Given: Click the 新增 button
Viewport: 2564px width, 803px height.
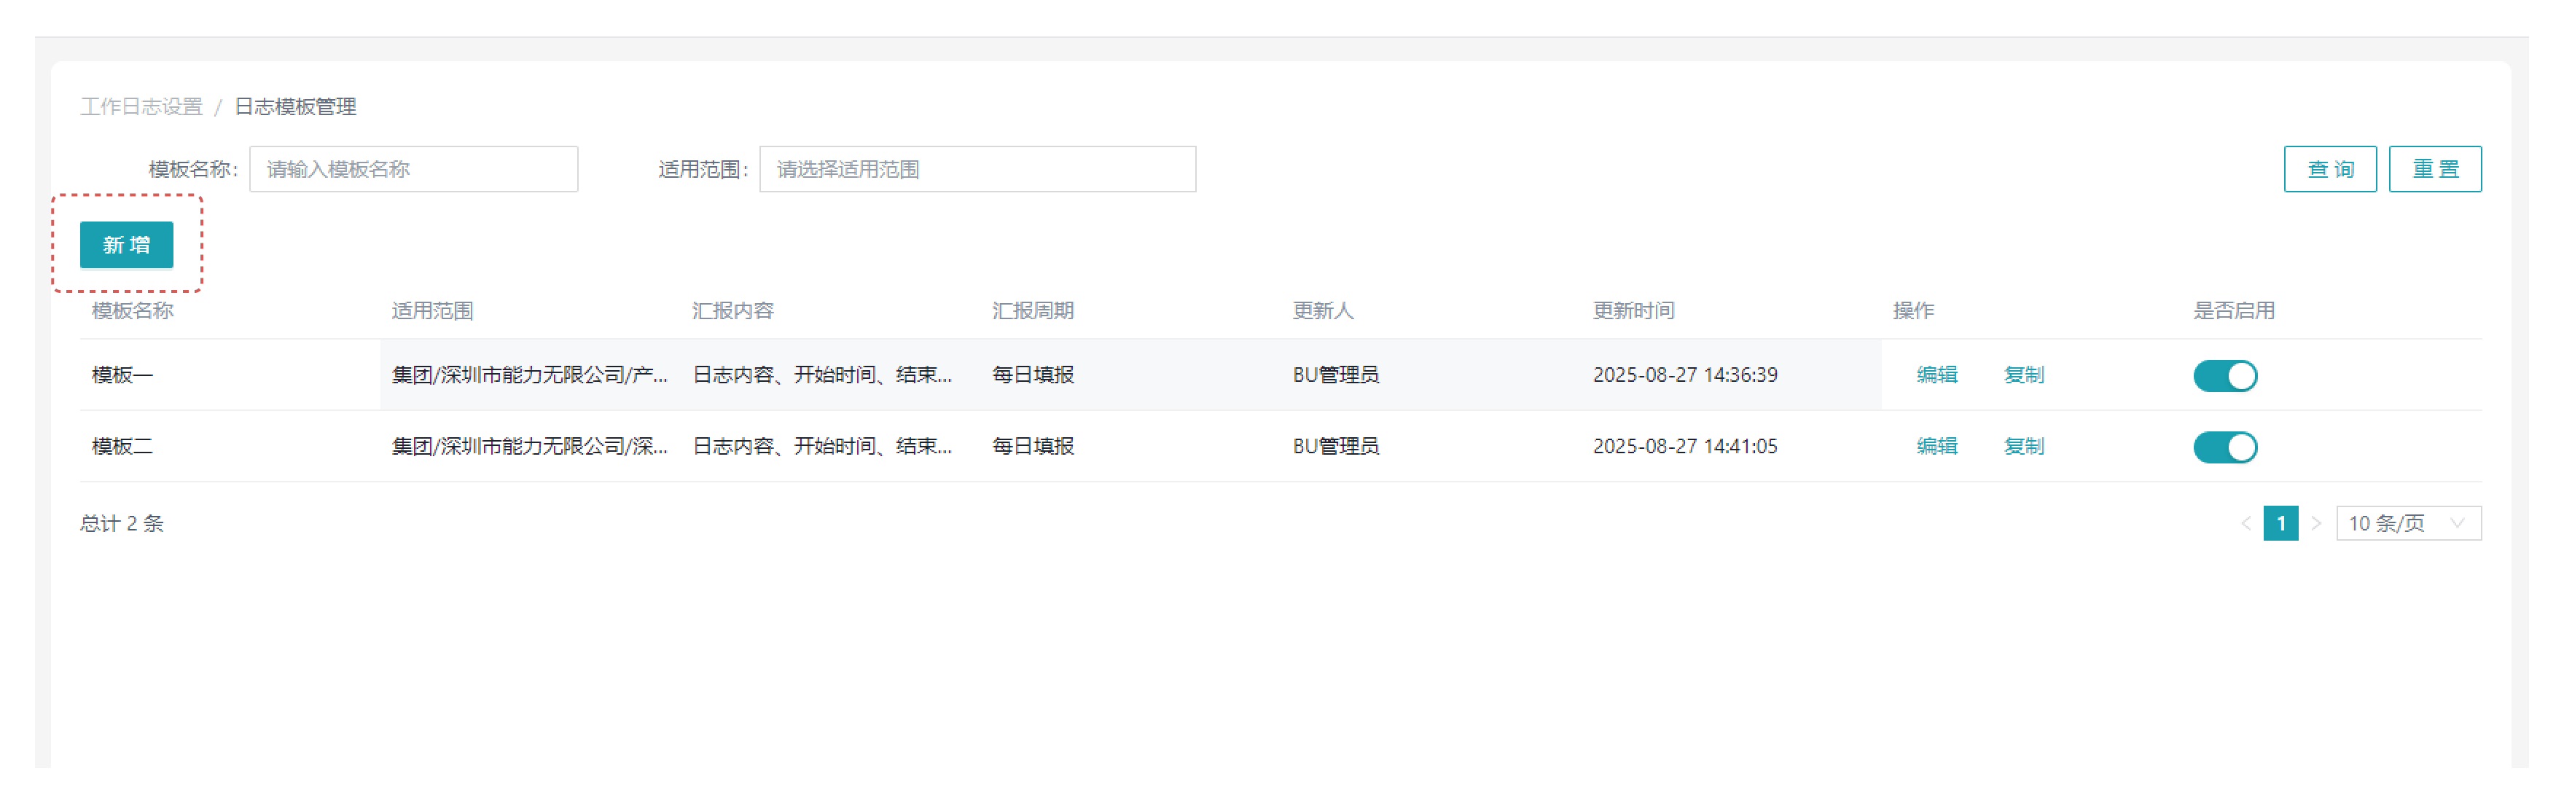Looking at the screenshot, I should (126, 245).
